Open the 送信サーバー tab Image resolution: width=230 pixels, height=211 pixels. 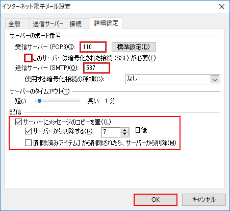tap(47, 24)
